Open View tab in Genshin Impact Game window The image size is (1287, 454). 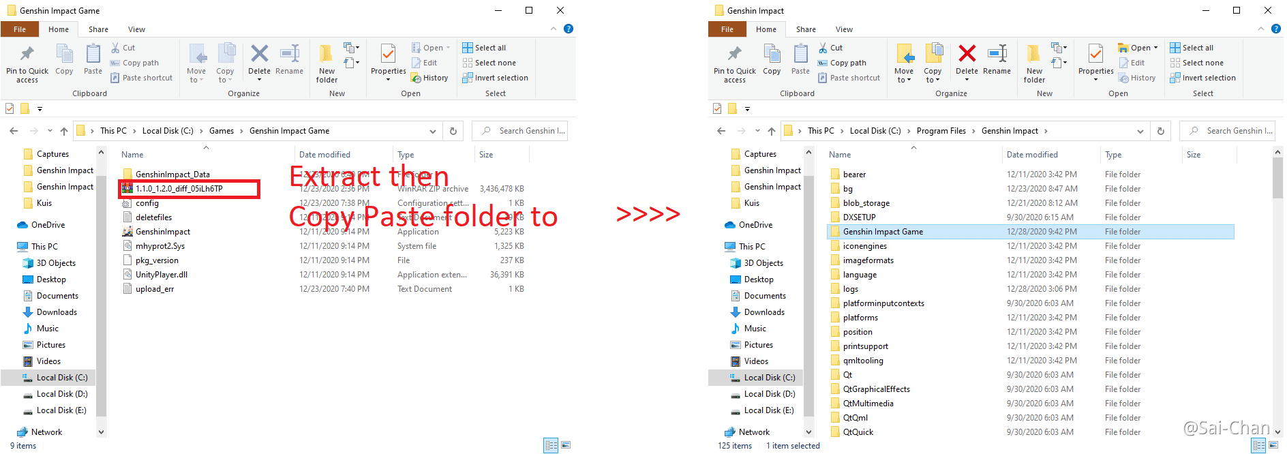point(136,29)
